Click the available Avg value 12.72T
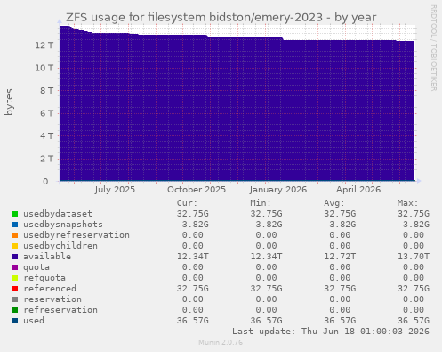The width and height of the screenshot is (442, 352). pyautogui.click(x=340, y=257)
